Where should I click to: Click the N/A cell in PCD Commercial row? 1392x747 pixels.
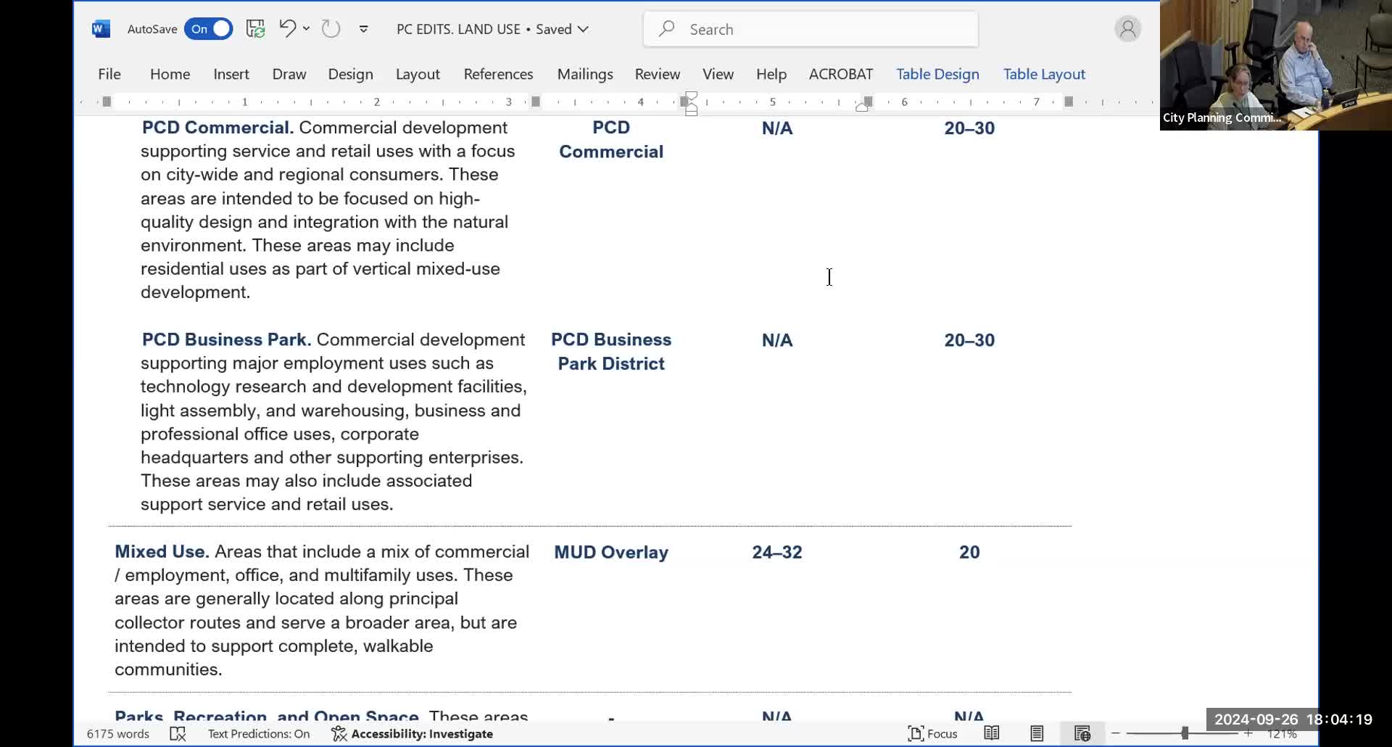click(x=777, y=128)
